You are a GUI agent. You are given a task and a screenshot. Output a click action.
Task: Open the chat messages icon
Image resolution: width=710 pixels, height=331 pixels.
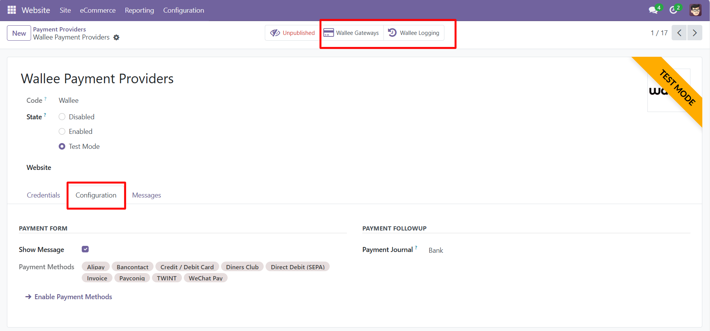[x=653, y=10]
